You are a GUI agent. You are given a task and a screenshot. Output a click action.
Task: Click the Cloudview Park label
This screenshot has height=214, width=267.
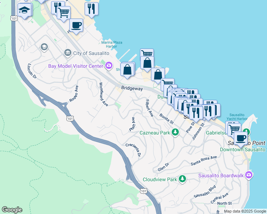pyautogui.click(x=160, y=179)
